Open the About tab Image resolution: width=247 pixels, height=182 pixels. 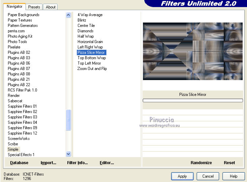(x=51, y=7)
